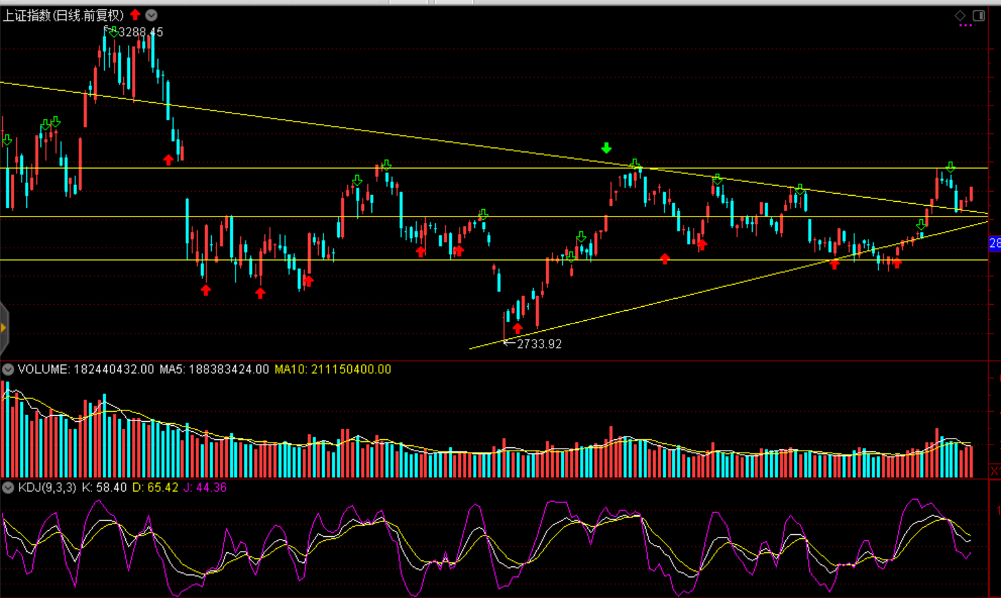Select the 2733.92 low price label
The height and width of the screenshot is (598, 1001).
(x=539, y=344)
